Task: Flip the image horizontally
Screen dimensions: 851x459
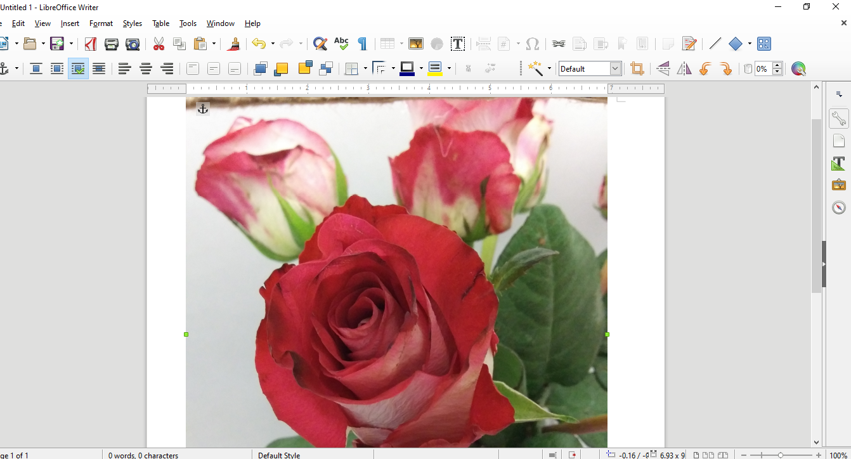Action: [684, 68]
